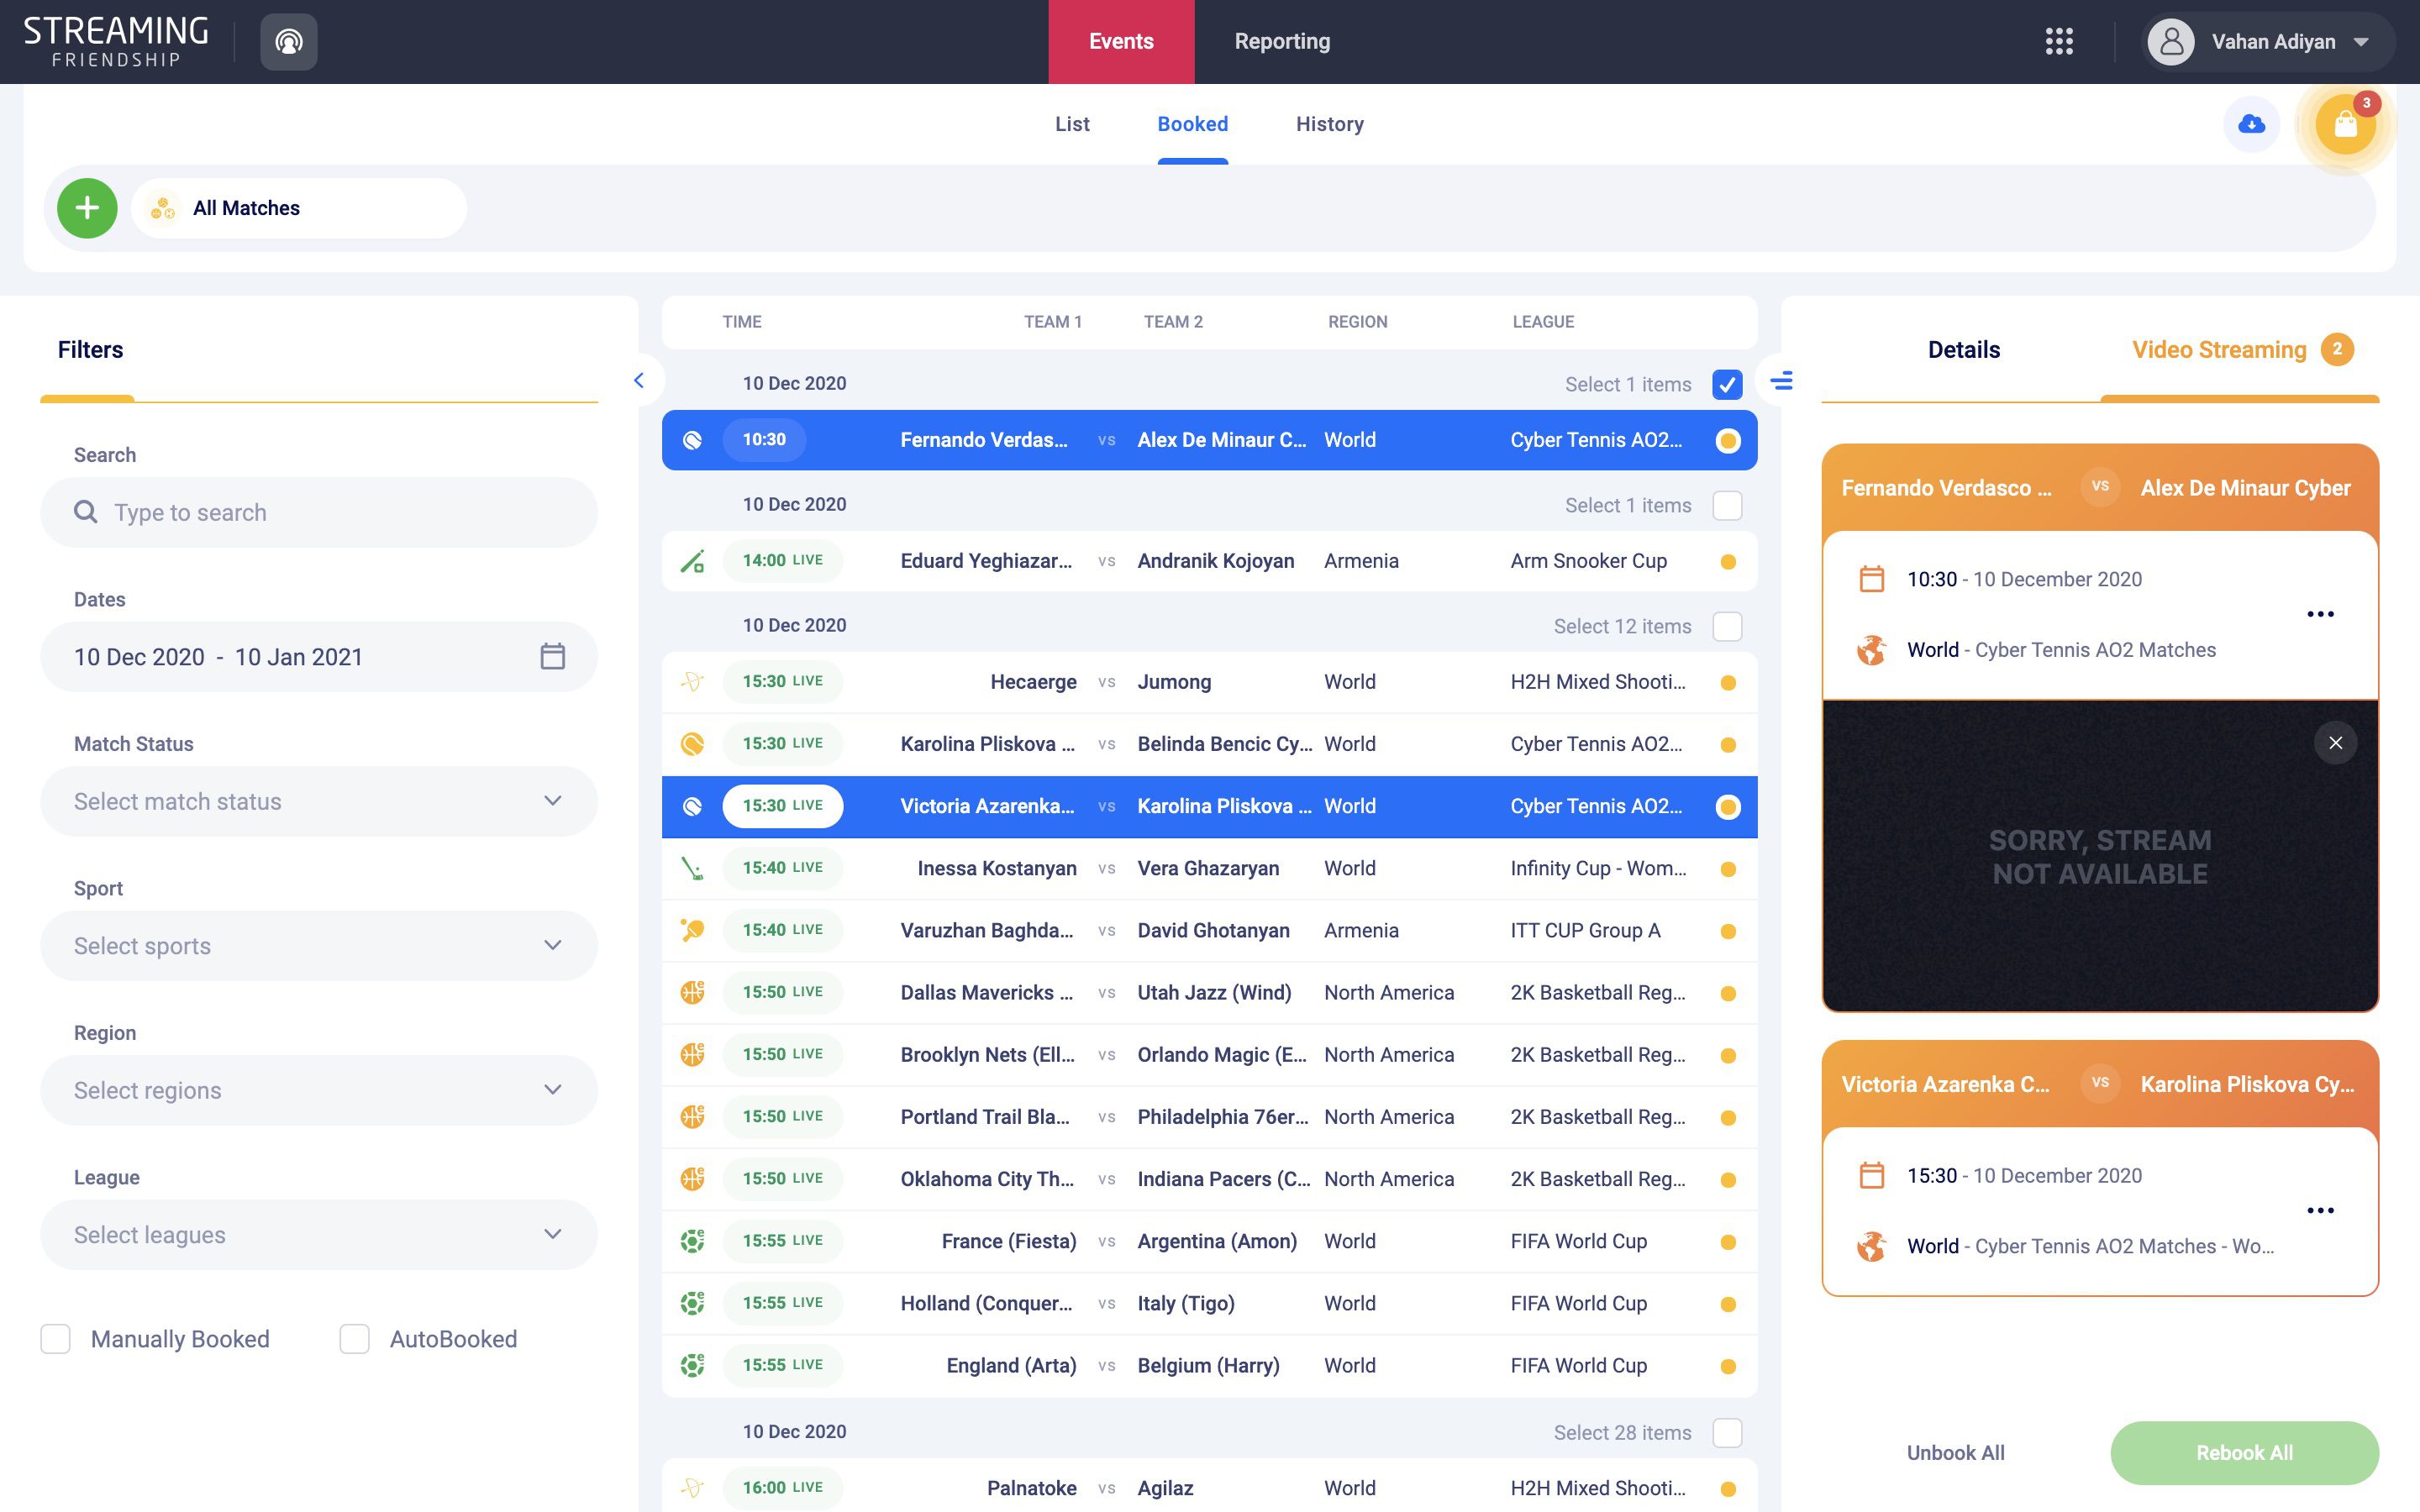
Task: Open the shopping bag cart icon
Action: point(2345,124)
